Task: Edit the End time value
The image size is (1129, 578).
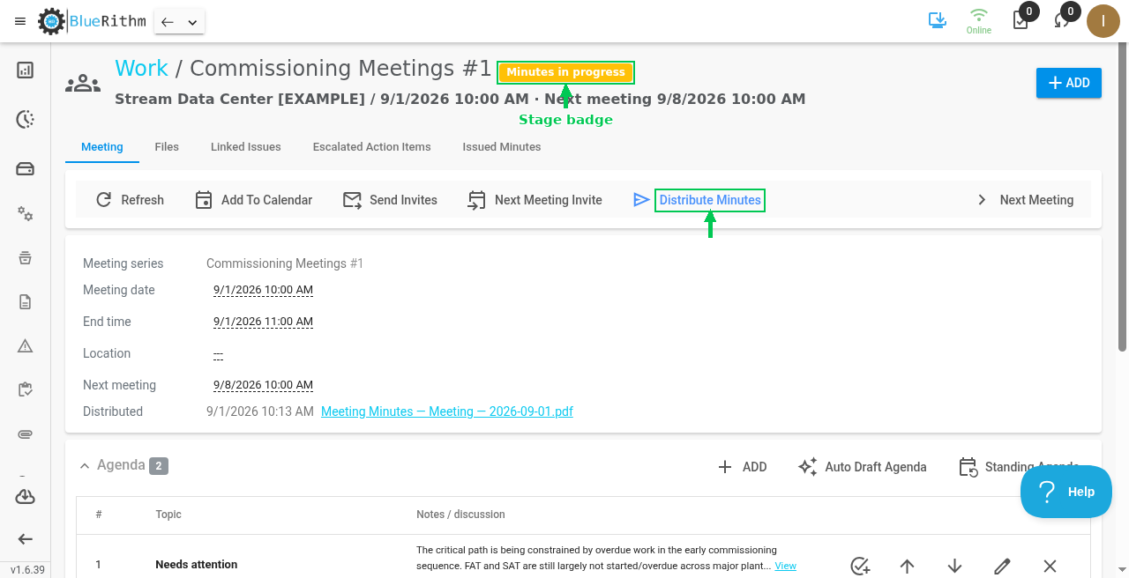Action: (263, 322)
